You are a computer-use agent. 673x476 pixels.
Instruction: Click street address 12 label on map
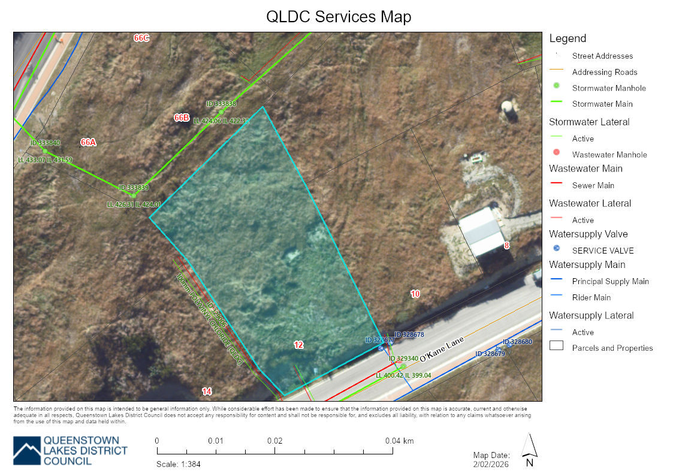click(298, 345)
